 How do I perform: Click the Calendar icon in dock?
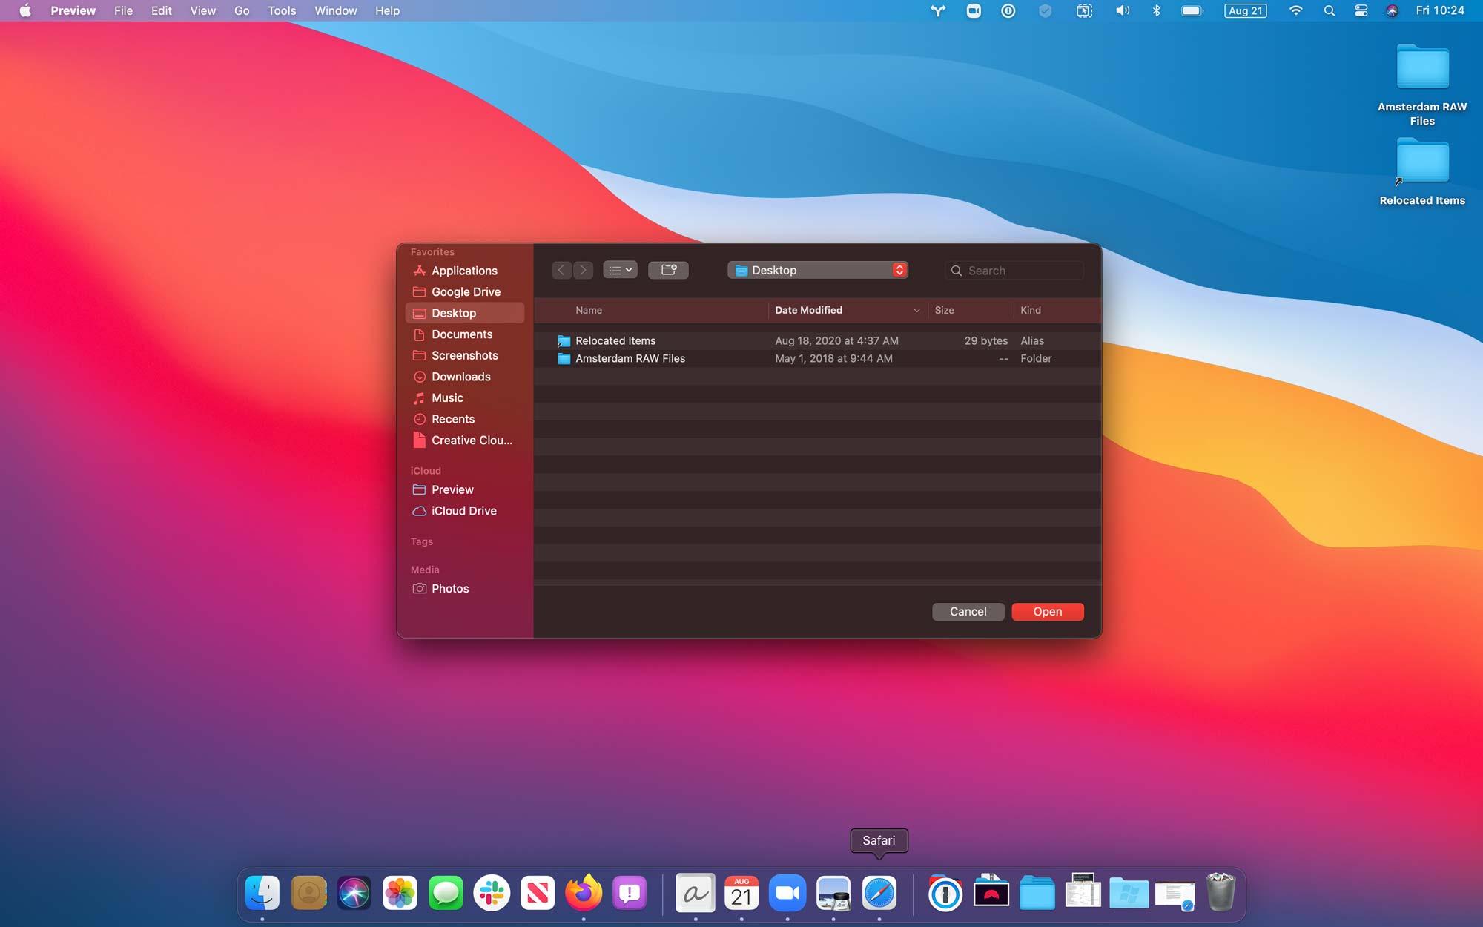coord(741,893)
